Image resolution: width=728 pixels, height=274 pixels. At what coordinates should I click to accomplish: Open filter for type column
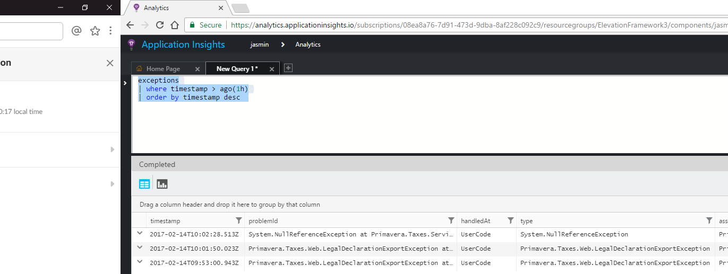(709, 220)
